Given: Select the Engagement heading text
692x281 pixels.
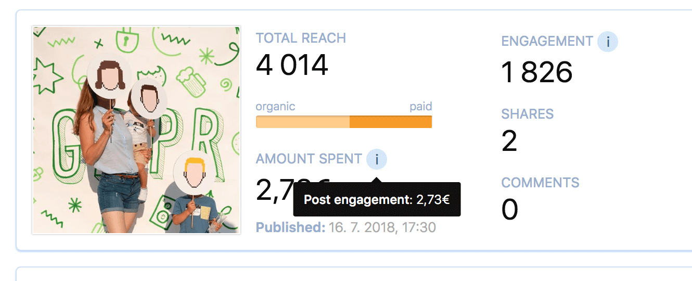Looking at the screenshot, I should pyautogui.click(x=547, y=42).
